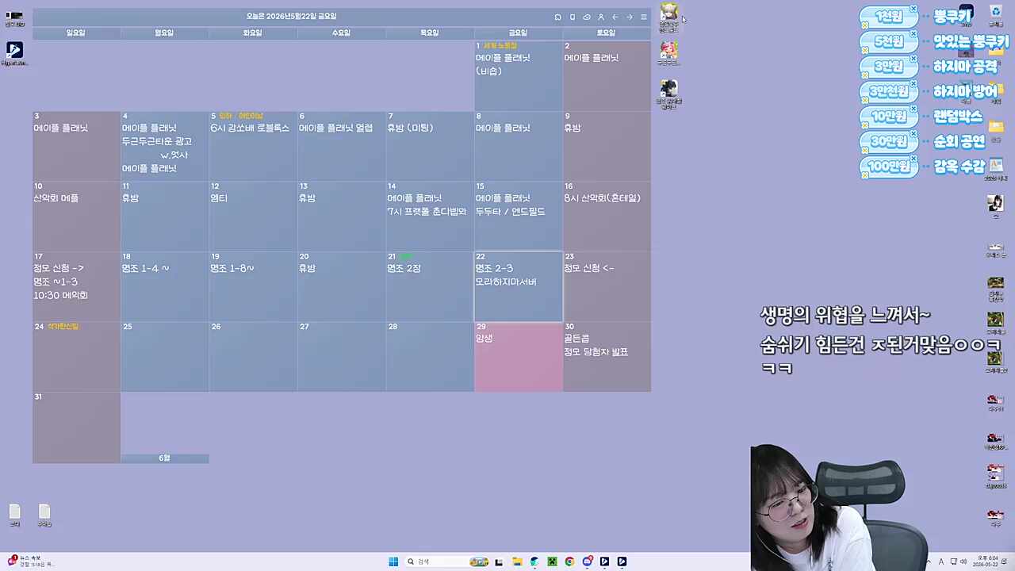Open the news widget on the taskbar
This screenshot has height=571, width=1015.
30,561
